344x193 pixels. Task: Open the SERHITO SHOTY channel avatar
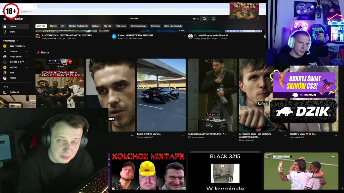coord(5,62)
